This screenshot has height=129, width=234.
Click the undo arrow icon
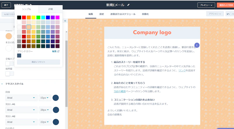point(228,14)
